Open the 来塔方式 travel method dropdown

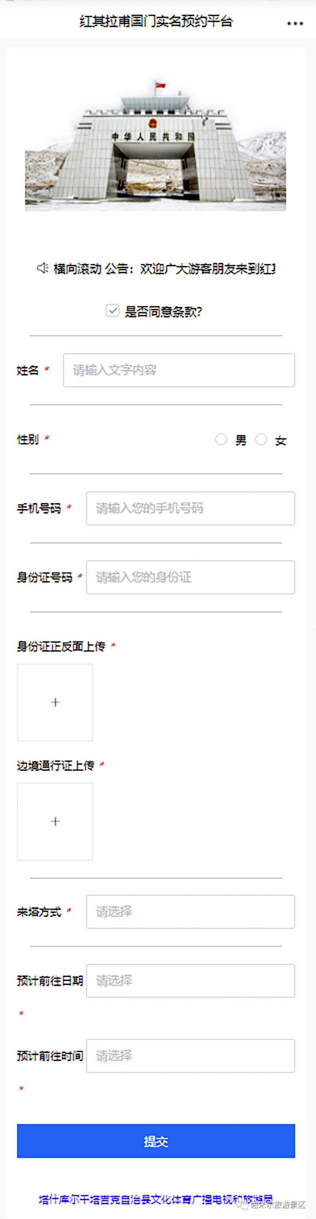click(190, 911)
